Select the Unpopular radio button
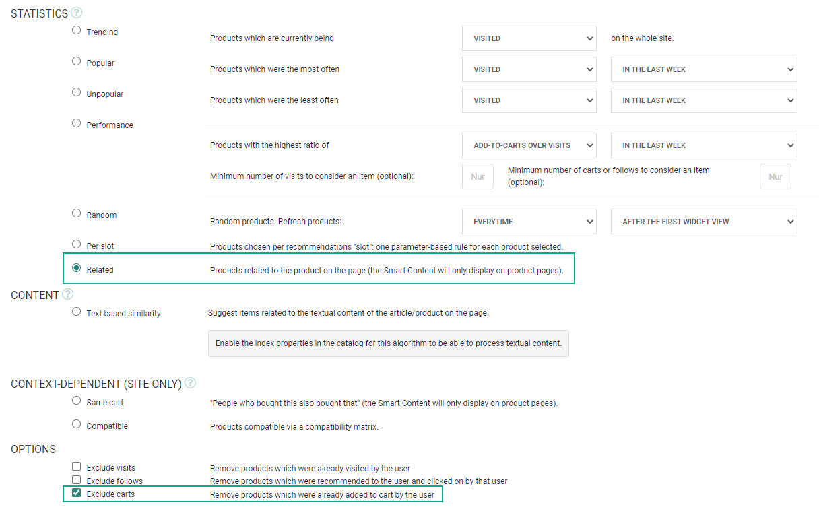Viewport: 819px width, 507px height. 77,92
